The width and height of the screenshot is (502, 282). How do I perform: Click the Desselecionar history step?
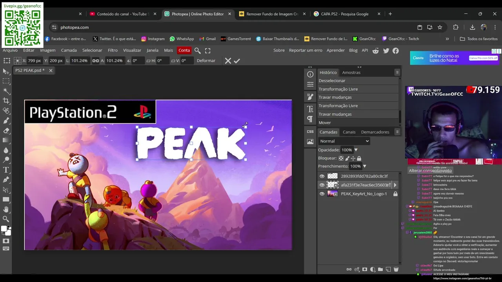[x=358, y=81]
